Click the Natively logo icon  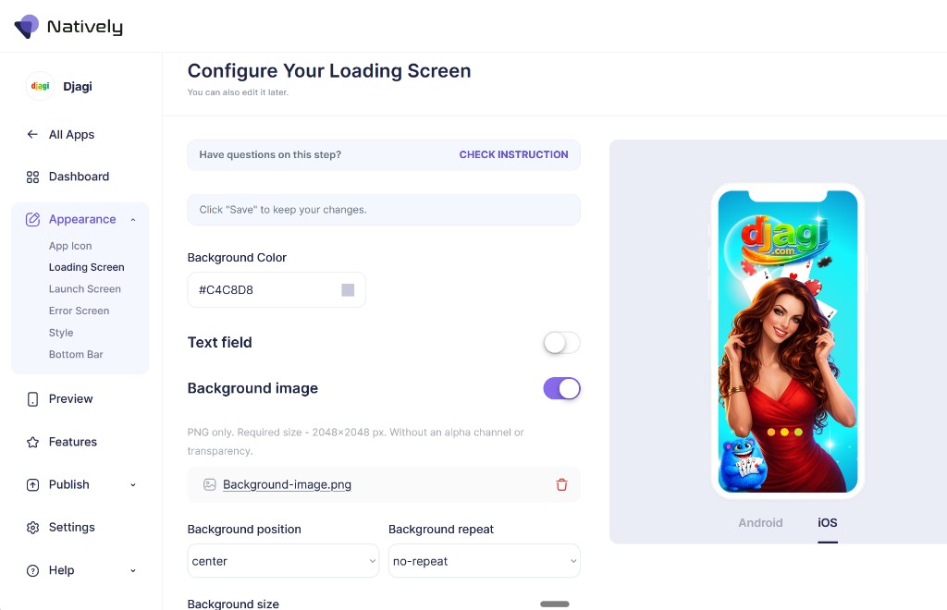click(x=26, y=27)
